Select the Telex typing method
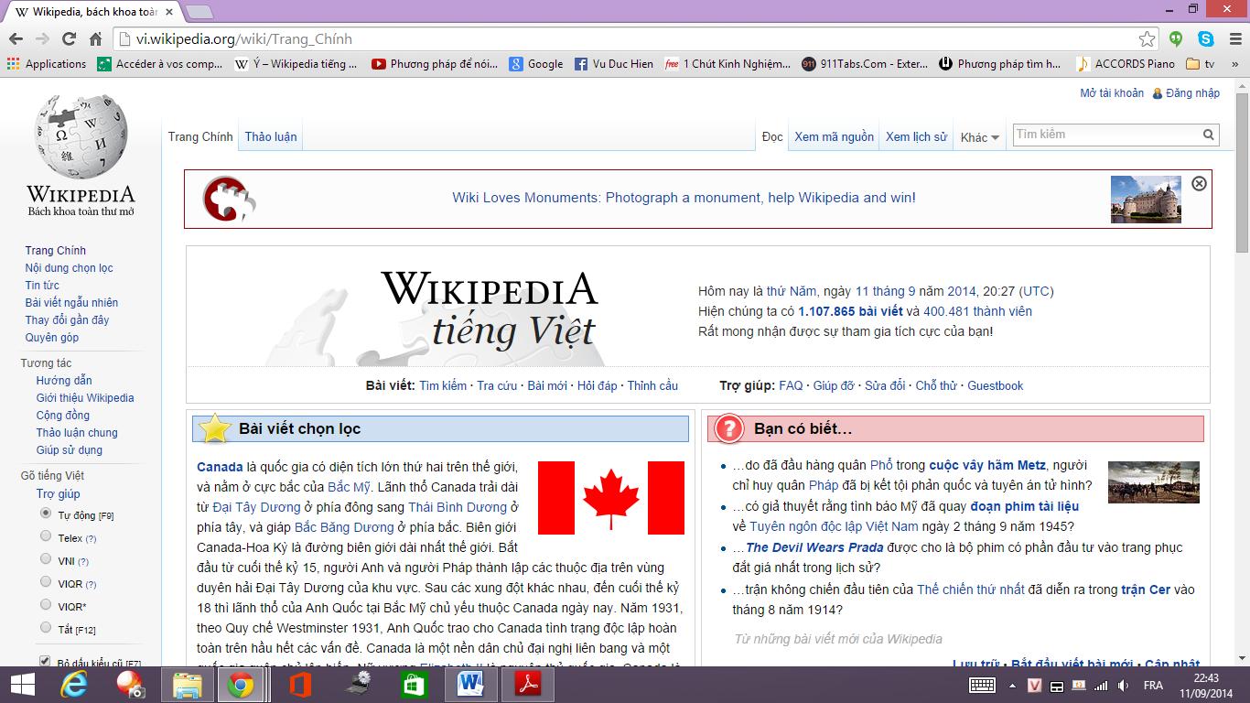The height and width of the screenshot is (703, 1250). coord(46,537)
